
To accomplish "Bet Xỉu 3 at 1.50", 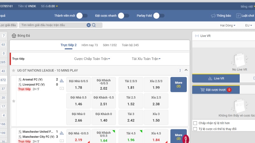I will click(x=156, y=117).
